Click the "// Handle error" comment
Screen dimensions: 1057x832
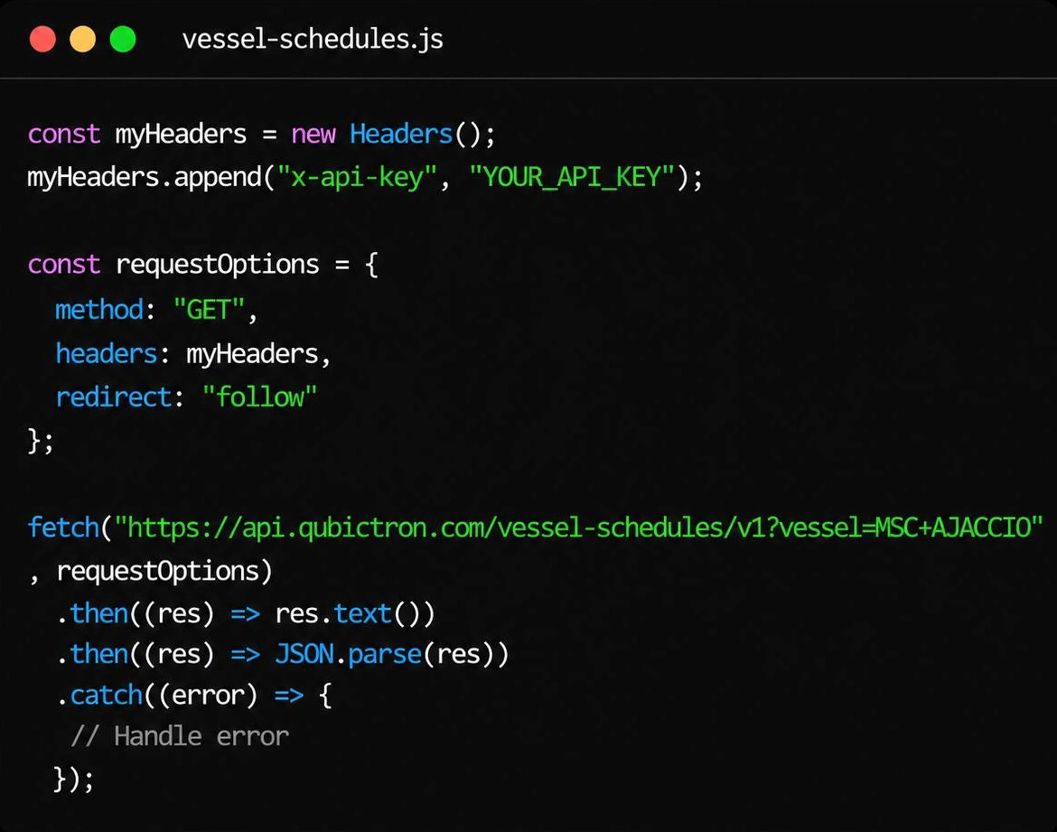click(179, 736)
